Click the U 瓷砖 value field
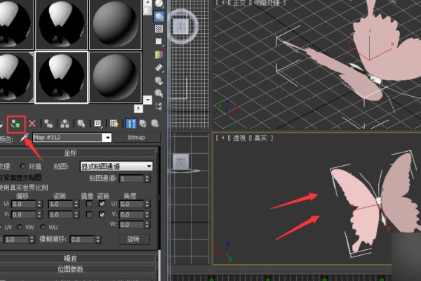This screenshot has height=281, width=421. [x=61, y=204]
